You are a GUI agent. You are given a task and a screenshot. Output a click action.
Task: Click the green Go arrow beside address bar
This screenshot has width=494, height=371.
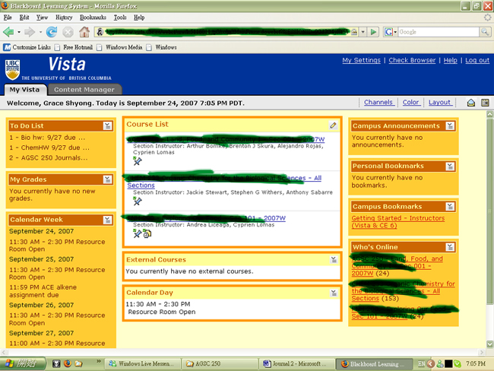(373, 32)
